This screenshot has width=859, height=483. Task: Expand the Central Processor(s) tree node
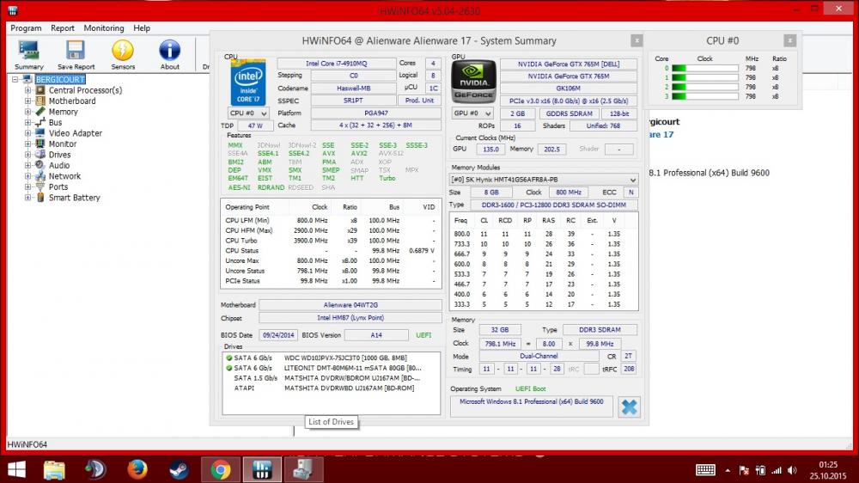coord(27,90)
